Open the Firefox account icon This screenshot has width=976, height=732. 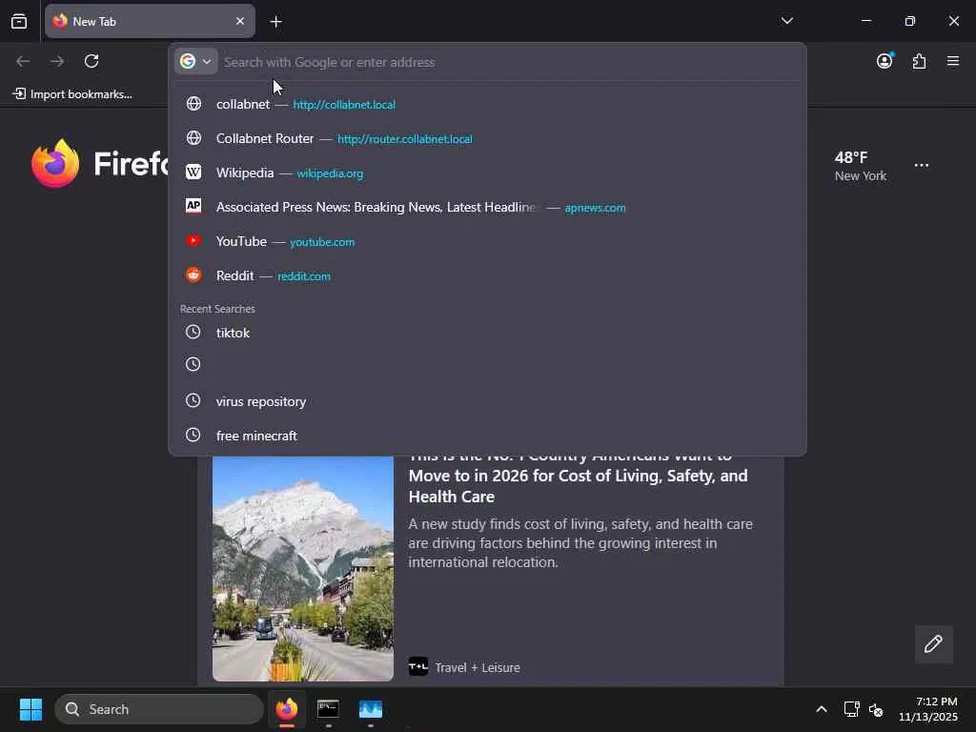pos(884,61)
